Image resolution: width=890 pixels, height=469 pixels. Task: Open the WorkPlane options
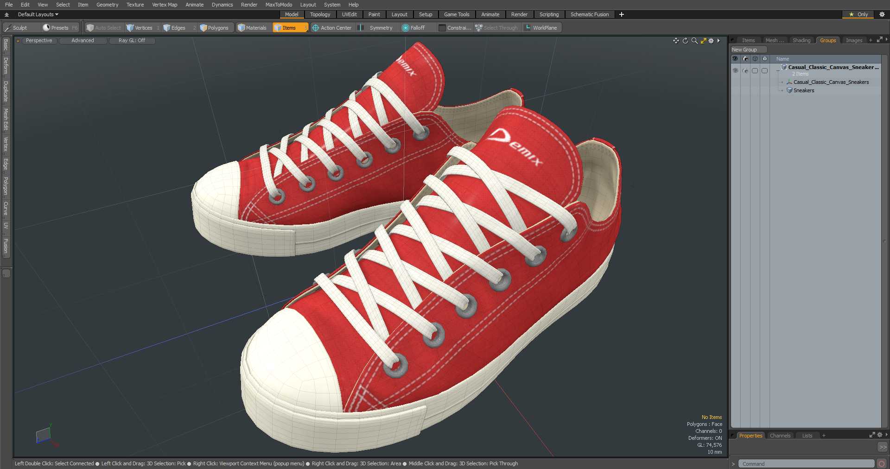541,28
